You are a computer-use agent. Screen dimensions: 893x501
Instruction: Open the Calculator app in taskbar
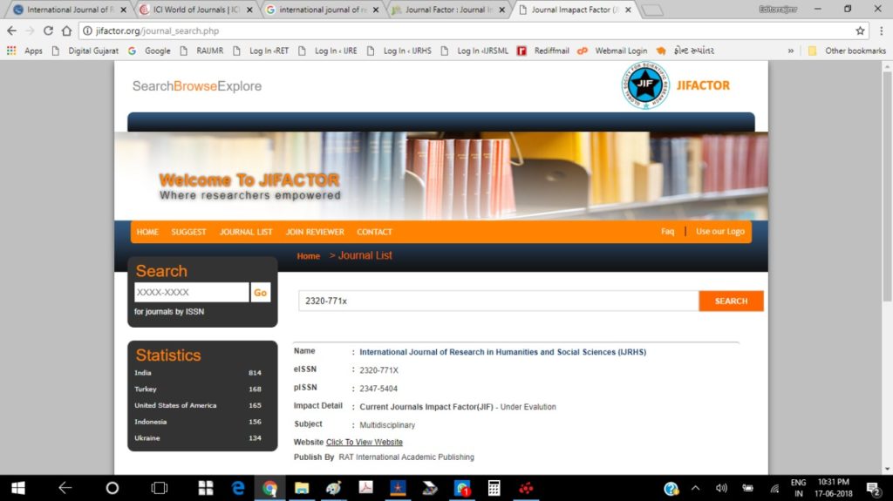(494, 488)
